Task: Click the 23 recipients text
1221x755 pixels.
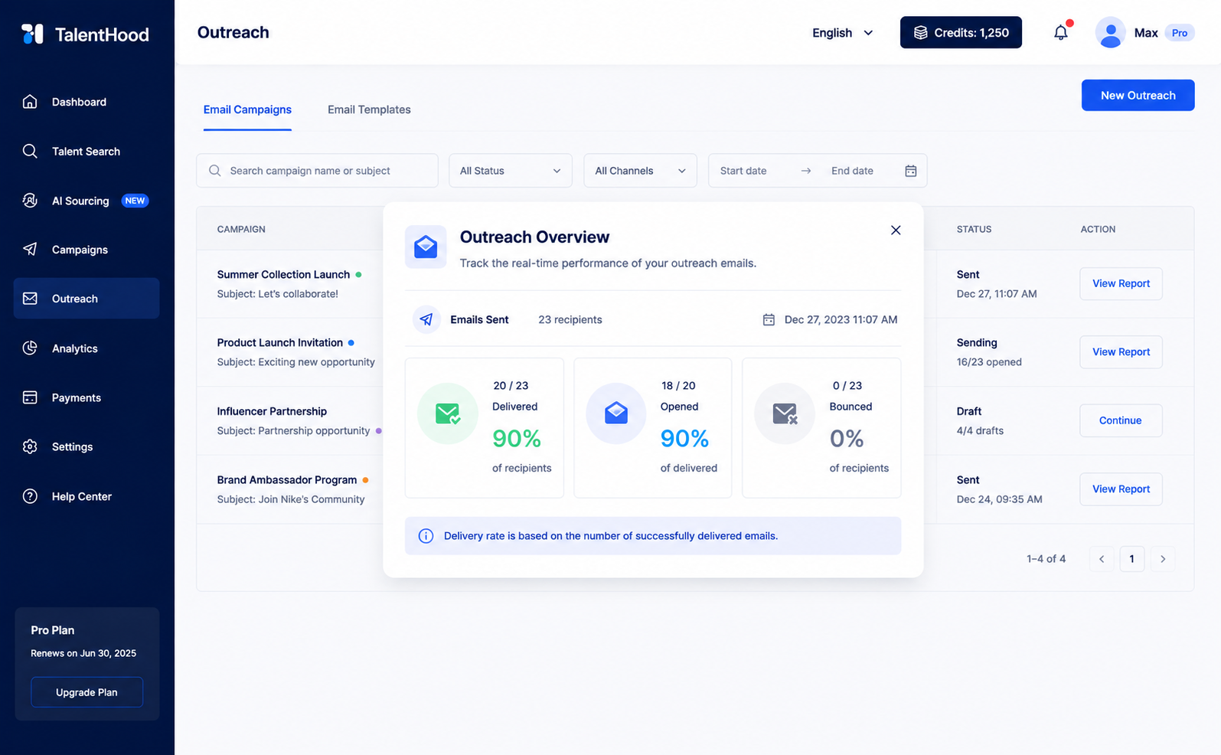Action: pyautogui.click(x=570, y=319)
